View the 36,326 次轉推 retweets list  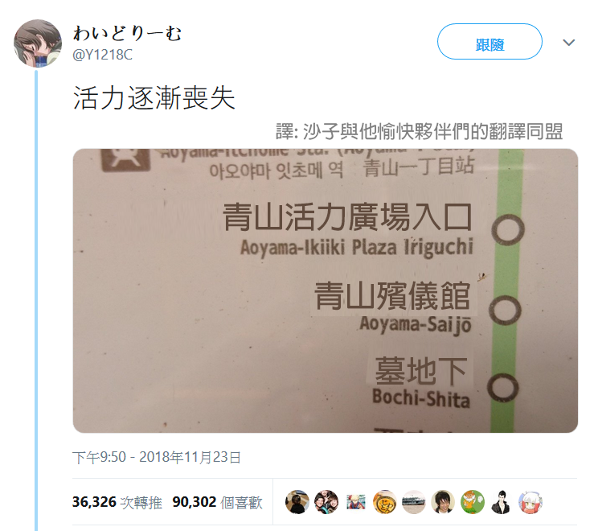[x=117, y=502]
